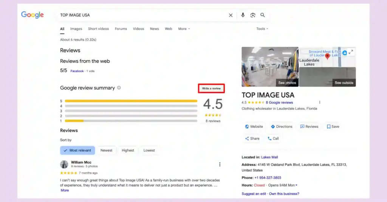Click the Website button

(x=254, y=127)
